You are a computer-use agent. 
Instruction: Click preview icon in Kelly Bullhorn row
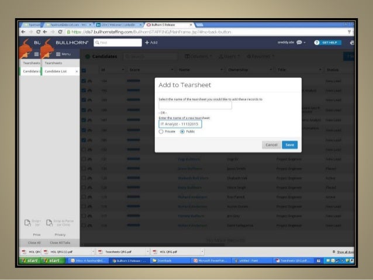click(x=89, y=188)
